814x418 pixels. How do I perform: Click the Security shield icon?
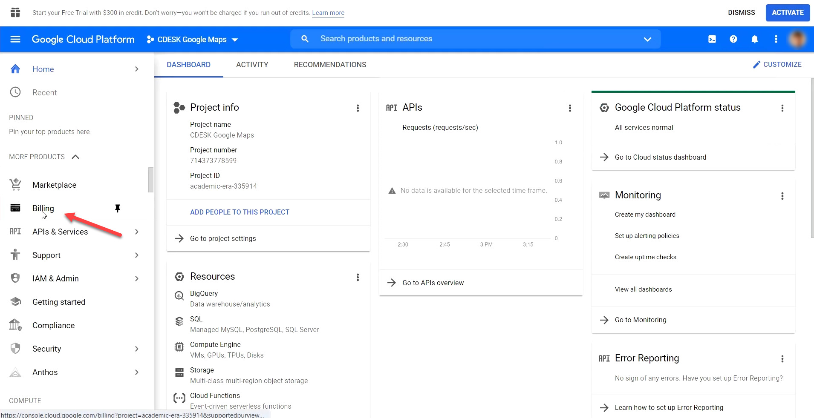pos(15,348)
